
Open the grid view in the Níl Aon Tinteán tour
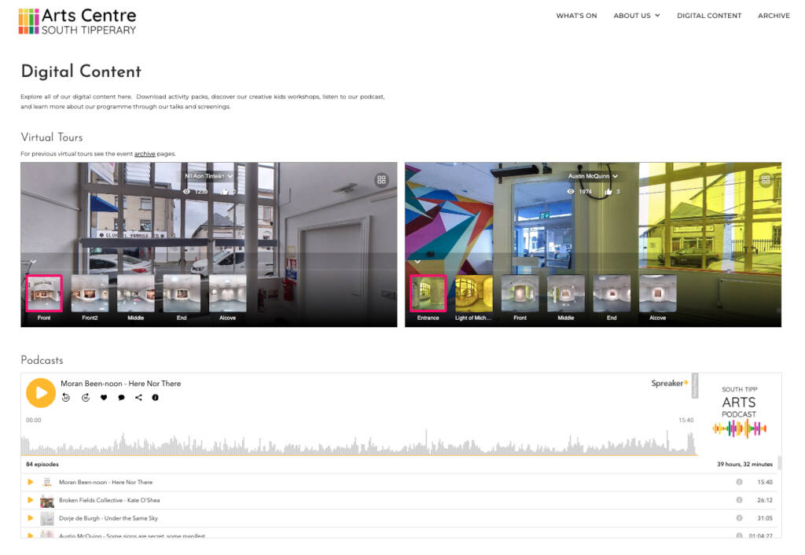pyautogui.click(x=381, y=180)
